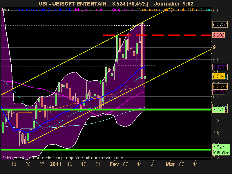The height and width of the screenshot is (174, 232).
Task: Select the lowest green horizontal support line
Action: point(106,150)
